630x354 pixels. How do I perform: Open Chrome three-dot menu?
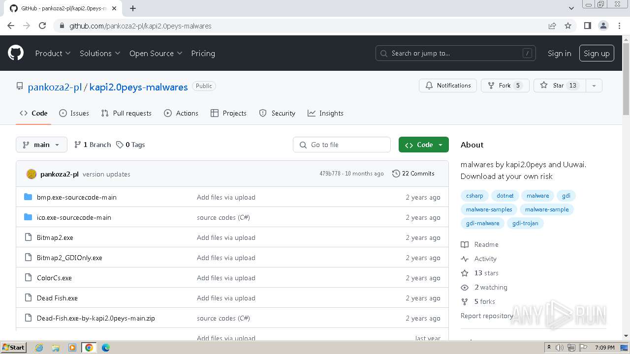pyautogui.click(x=619, y=26)
